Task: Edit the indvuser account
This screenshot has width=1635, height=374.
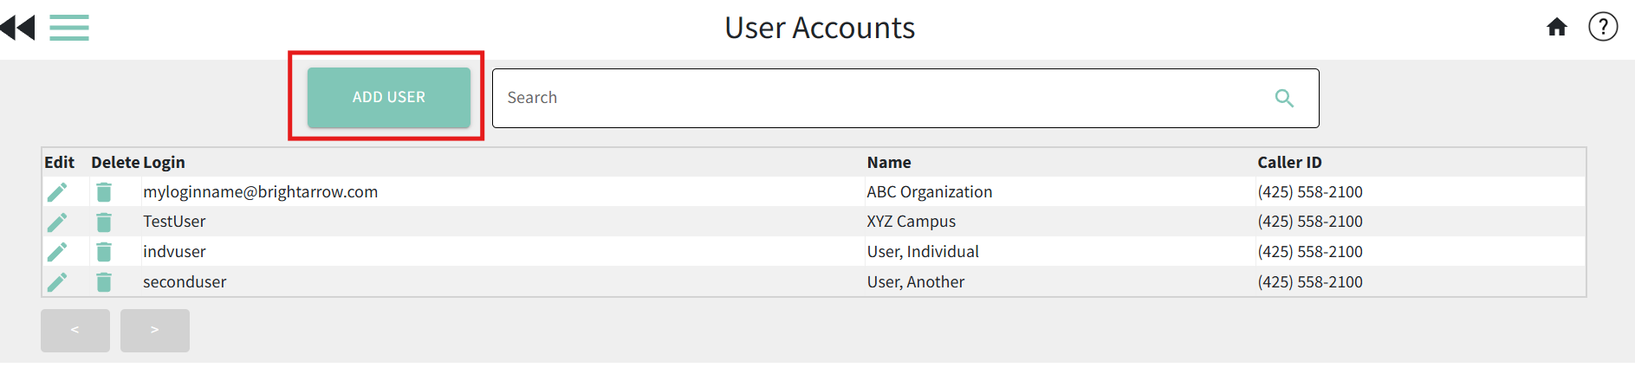Action: (57, 252)
